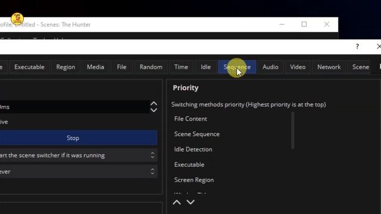
Task: Select the Idle tab
Action: (x=205, y=67)
